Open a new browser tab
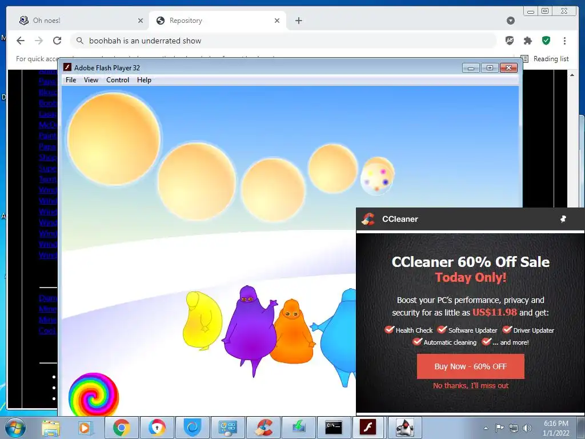Viewport: 585px width, 439px height. tap(298, 21)
